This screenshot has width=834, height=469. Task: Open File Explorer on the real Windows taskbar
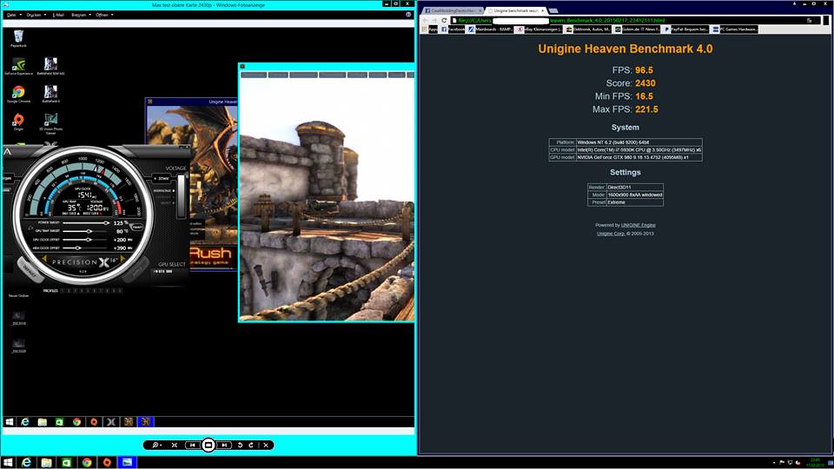pyautogui.click(x=46, y=462)
